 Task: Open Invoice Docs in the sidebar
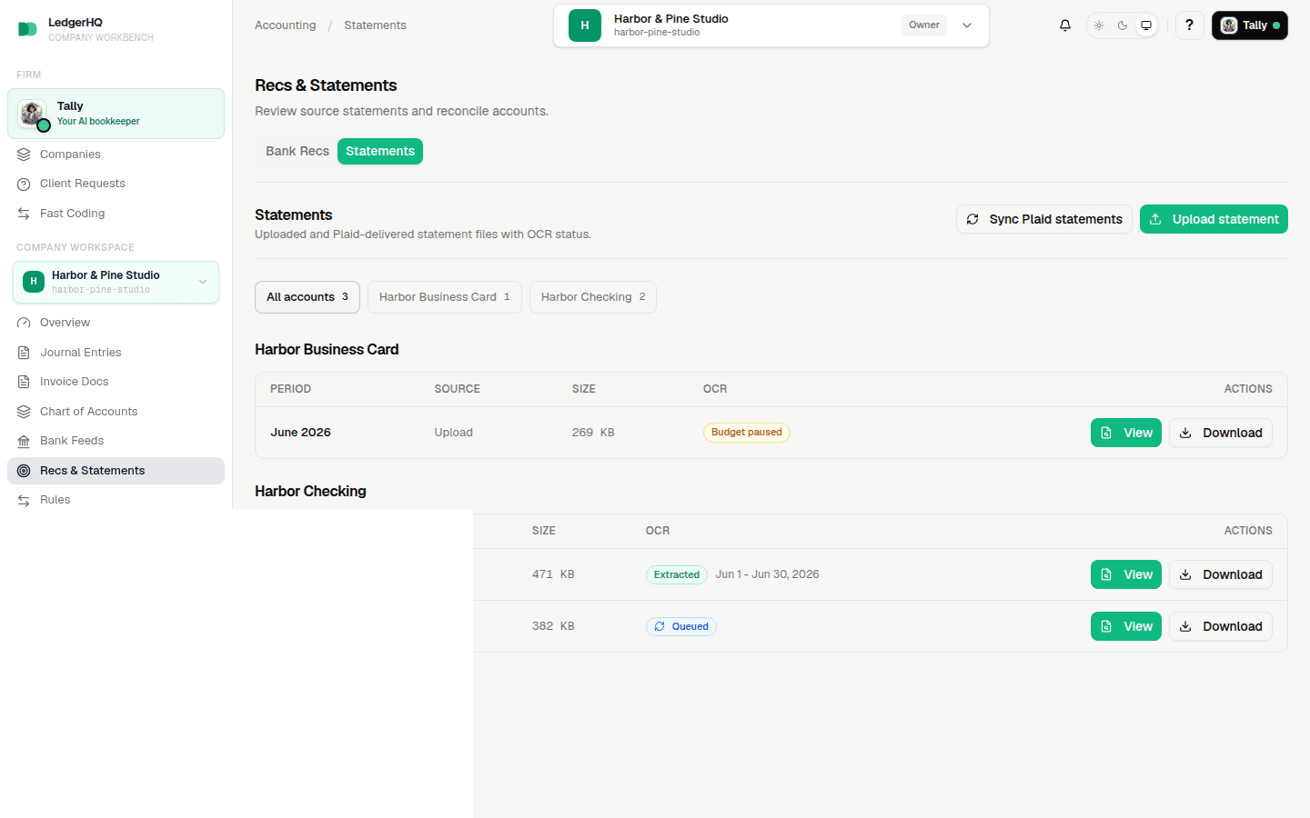pos(116,382)
